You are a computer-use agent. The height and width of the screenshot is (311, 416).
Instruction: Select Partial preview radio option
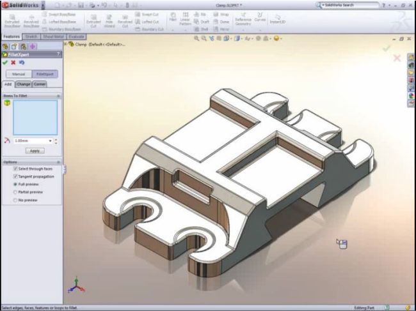[15, 192]
